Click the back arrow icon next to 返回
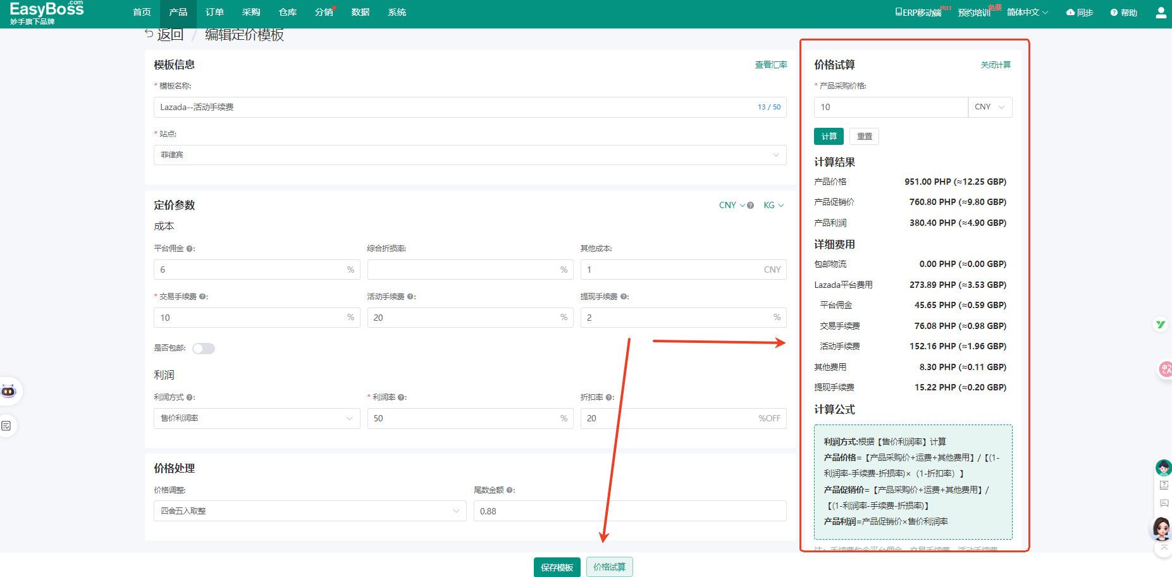Screen dimensions: 1172x577 pos(149,34)
